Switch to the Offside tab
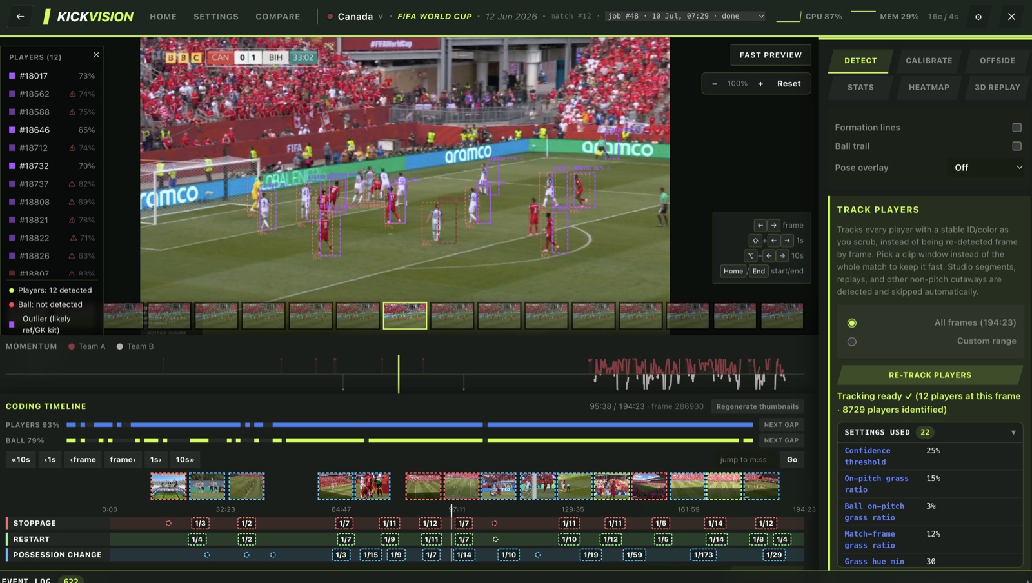The width and height of the screenshot is (1032, 583). tap(997, 61)
